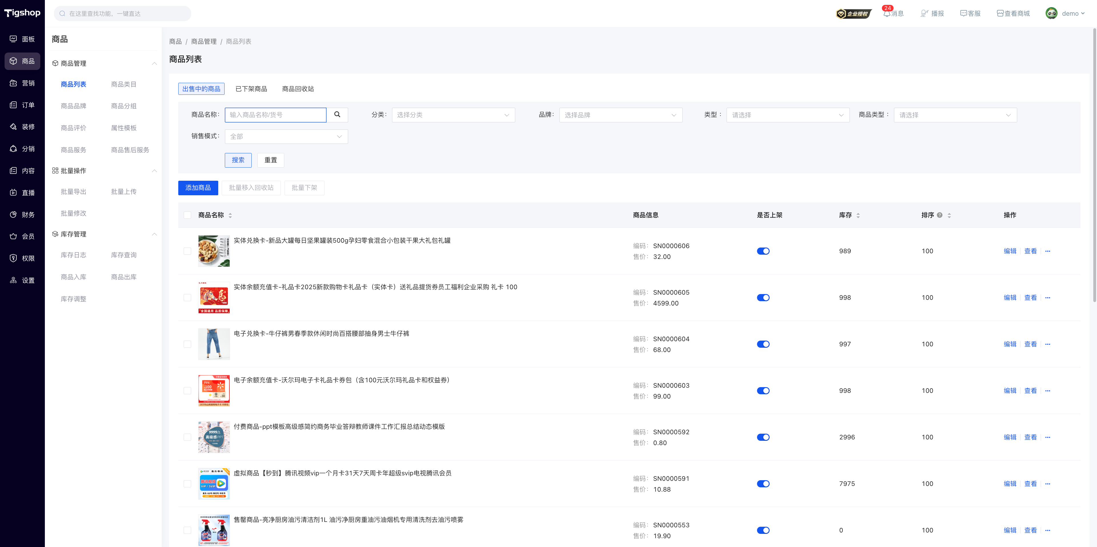Click the 消息 notification bell icon
The height and width of the screenshot is (547, 1097).
click(x=887, y=14)
